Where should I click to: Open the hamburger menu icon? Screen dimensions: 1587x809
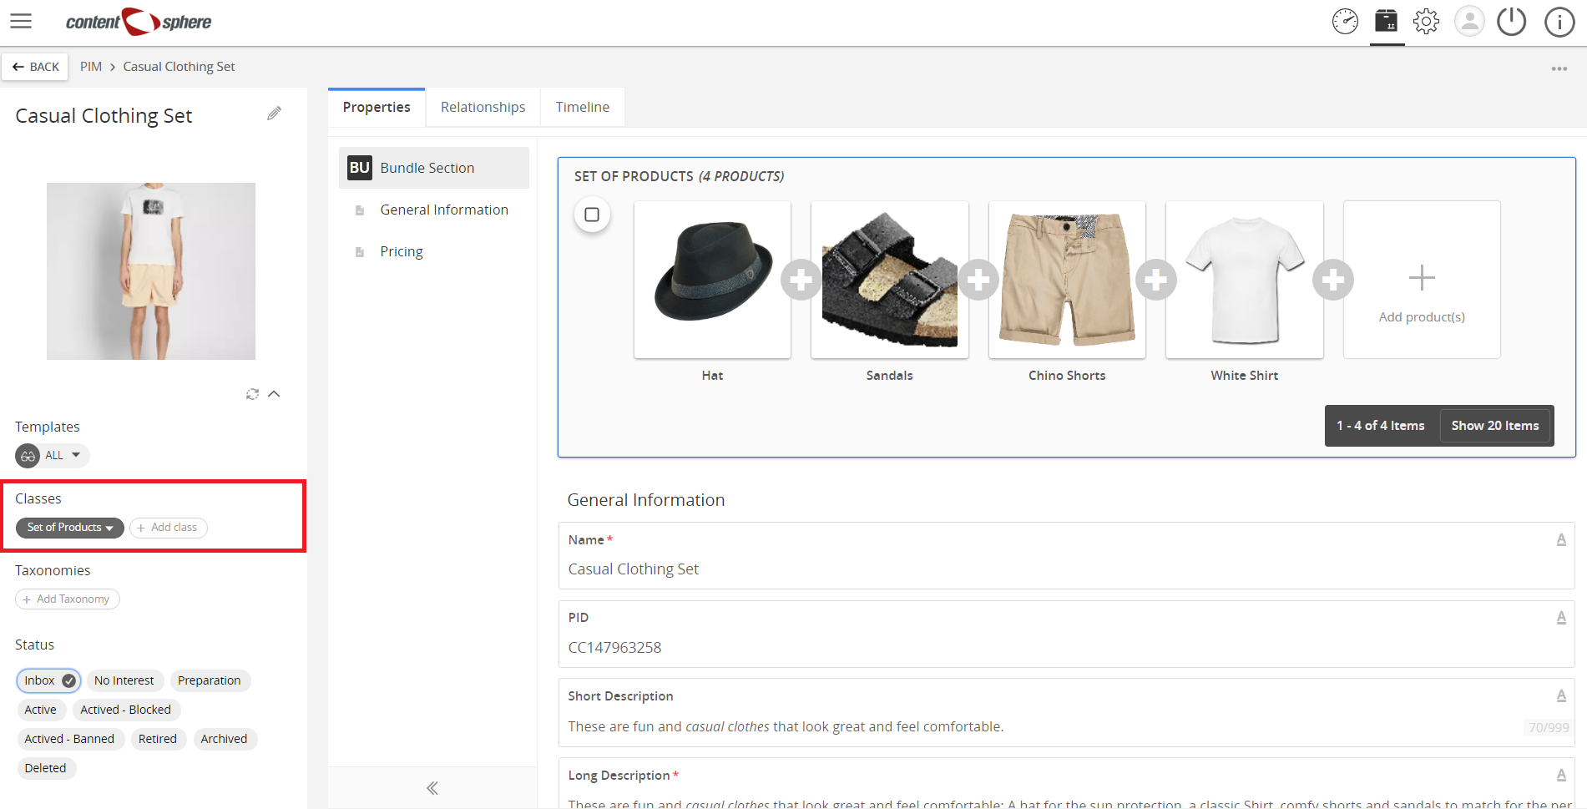pyautogui.click(x=21, y=21)
